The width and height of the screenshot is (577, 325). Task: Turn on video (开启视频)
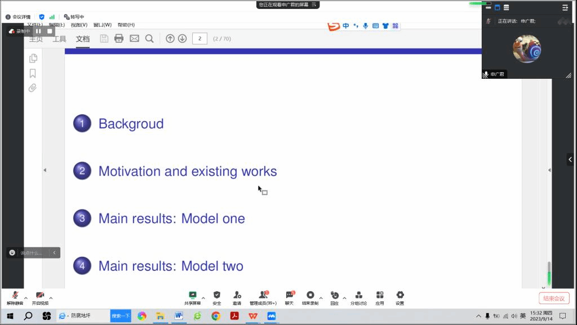40,296
